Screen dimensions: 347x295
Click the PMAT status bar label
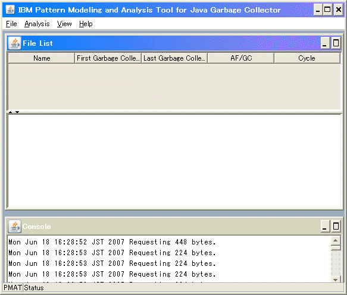click(12, 288)
